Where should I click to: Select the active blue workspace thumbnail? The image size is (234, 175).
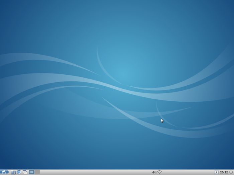point(31,172)
